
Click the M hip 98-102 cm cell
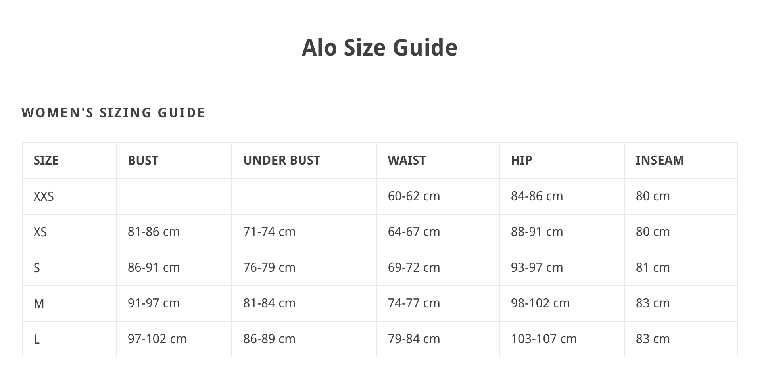click(x=540, y=303)
